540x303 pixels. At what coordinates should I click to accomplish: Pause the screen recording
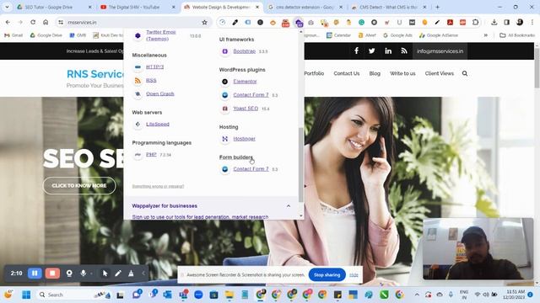coord(35,273)
